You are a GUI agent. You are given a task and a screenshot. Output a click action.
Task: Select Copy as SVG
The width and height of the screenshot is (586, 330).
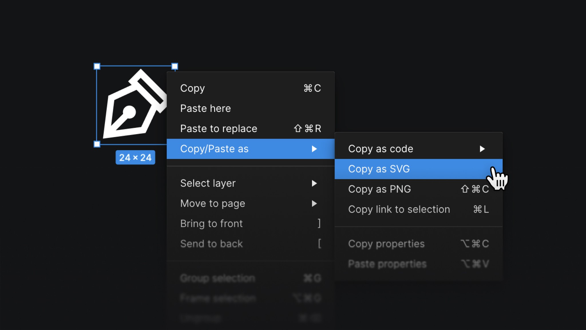point(379,169)
